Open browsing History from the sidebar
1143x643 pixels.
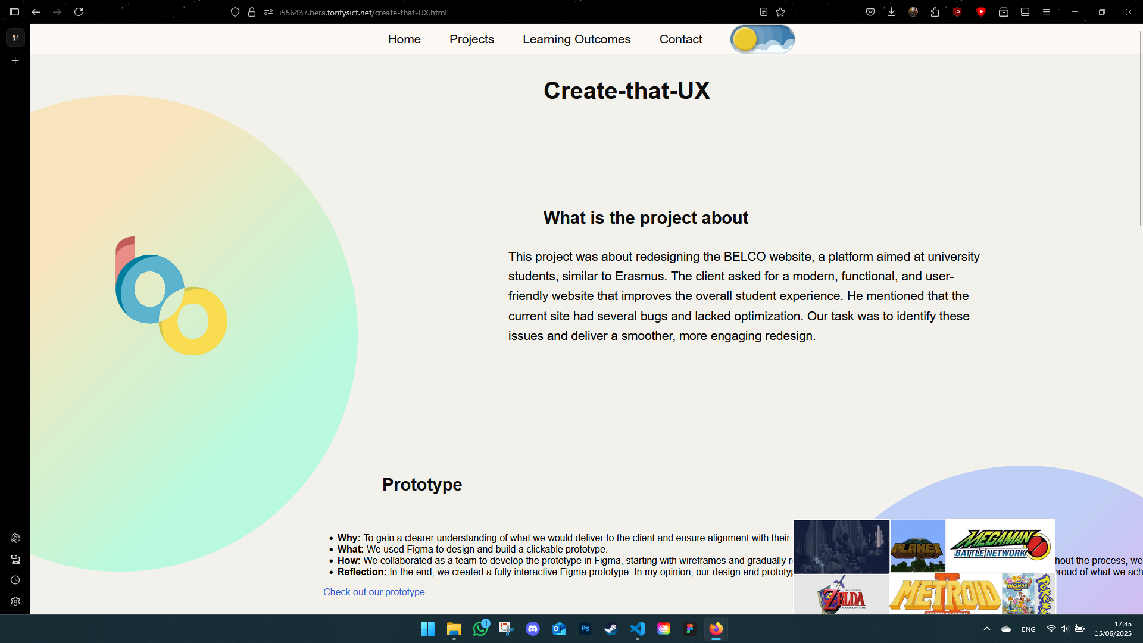click(15, 580)
